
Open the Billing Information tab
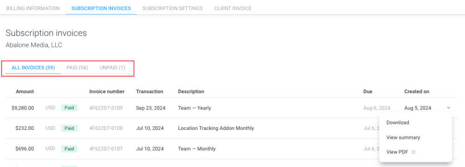tap(33, 8)
